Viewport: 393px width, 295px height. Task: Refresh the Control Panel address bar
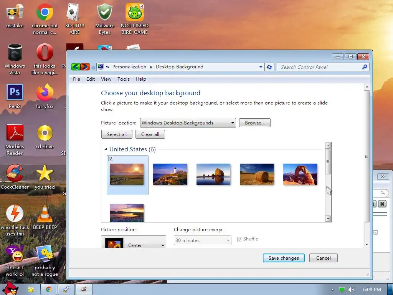coord(269,67)
